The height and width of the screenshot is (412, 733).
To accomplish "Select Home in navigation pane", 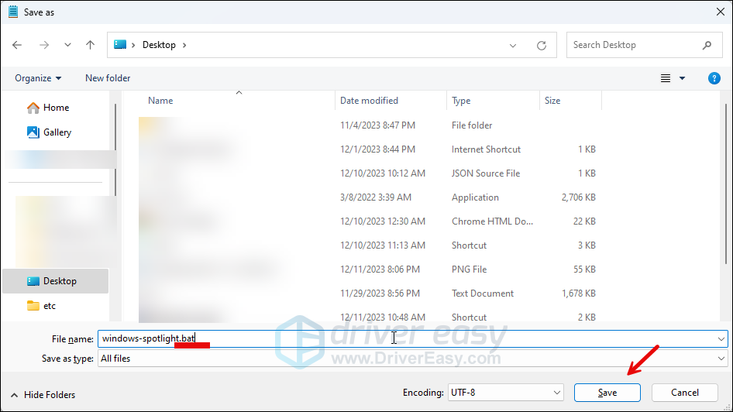I will point(56,108).
